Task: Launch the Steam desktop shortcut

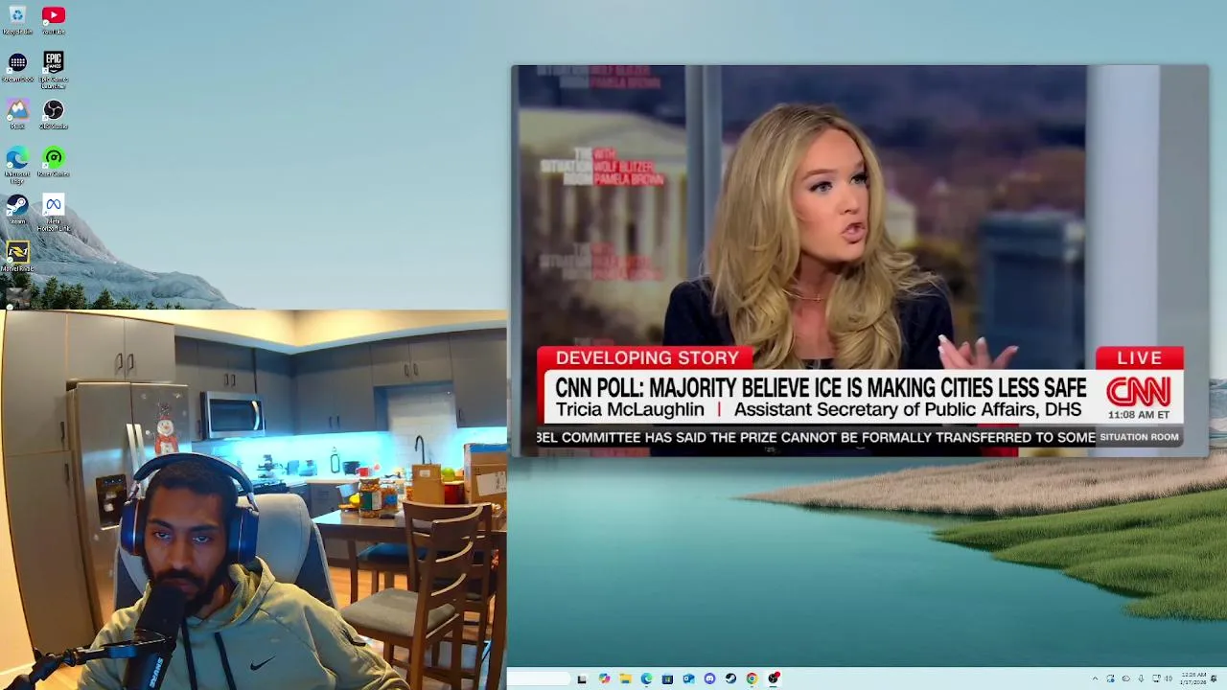Action: 17,209
